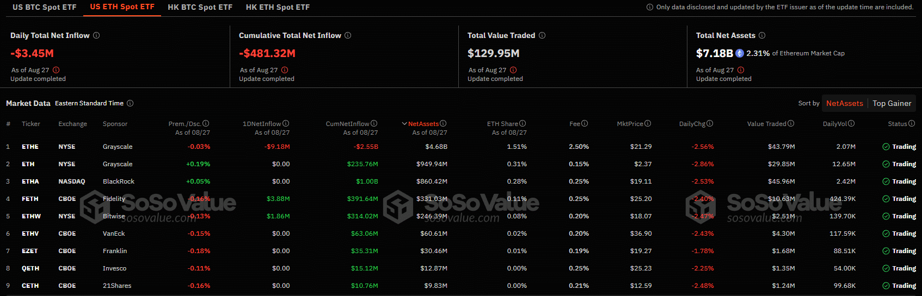Image resolution: width=922 pixels, height=296 pixels.
Task: Click green Trading check icon in CETH row
Action: point(886,286)
